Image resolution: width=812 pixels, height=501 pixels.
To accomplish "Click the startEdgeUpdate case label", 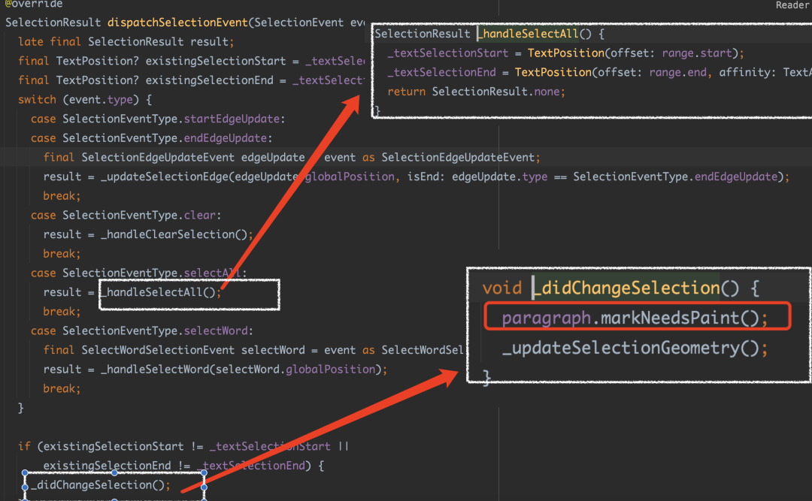I will 232,119.
